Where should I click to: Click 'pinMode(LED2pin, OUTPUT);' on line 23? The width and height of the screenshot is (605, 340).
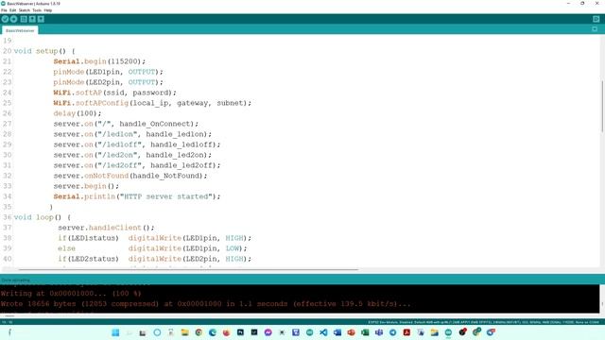coord(109,82)
